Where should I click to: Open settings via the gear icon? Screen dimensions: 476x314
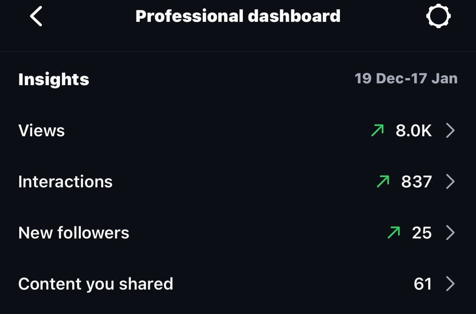click(438, 17)
